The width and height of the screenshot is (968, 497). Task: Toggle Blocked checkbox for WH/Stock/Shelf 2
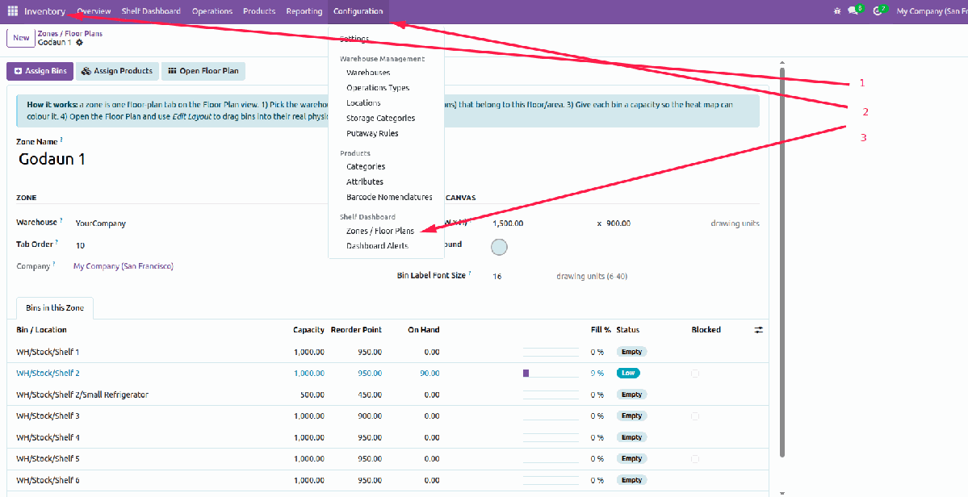coord(695,373)
